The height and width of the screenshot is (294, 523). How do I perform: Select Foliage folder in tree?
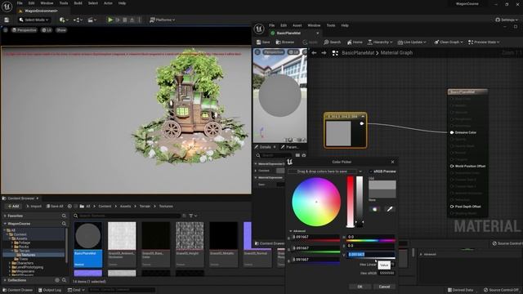24,243
